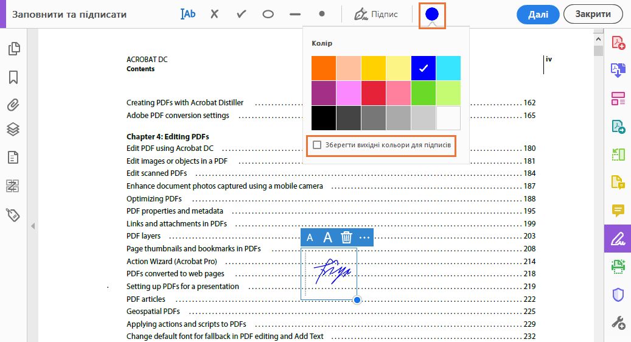Image resolution: width=631 pixels, height=342 pixels.
Task: Open the Layers panel
Action: (13, 129)
